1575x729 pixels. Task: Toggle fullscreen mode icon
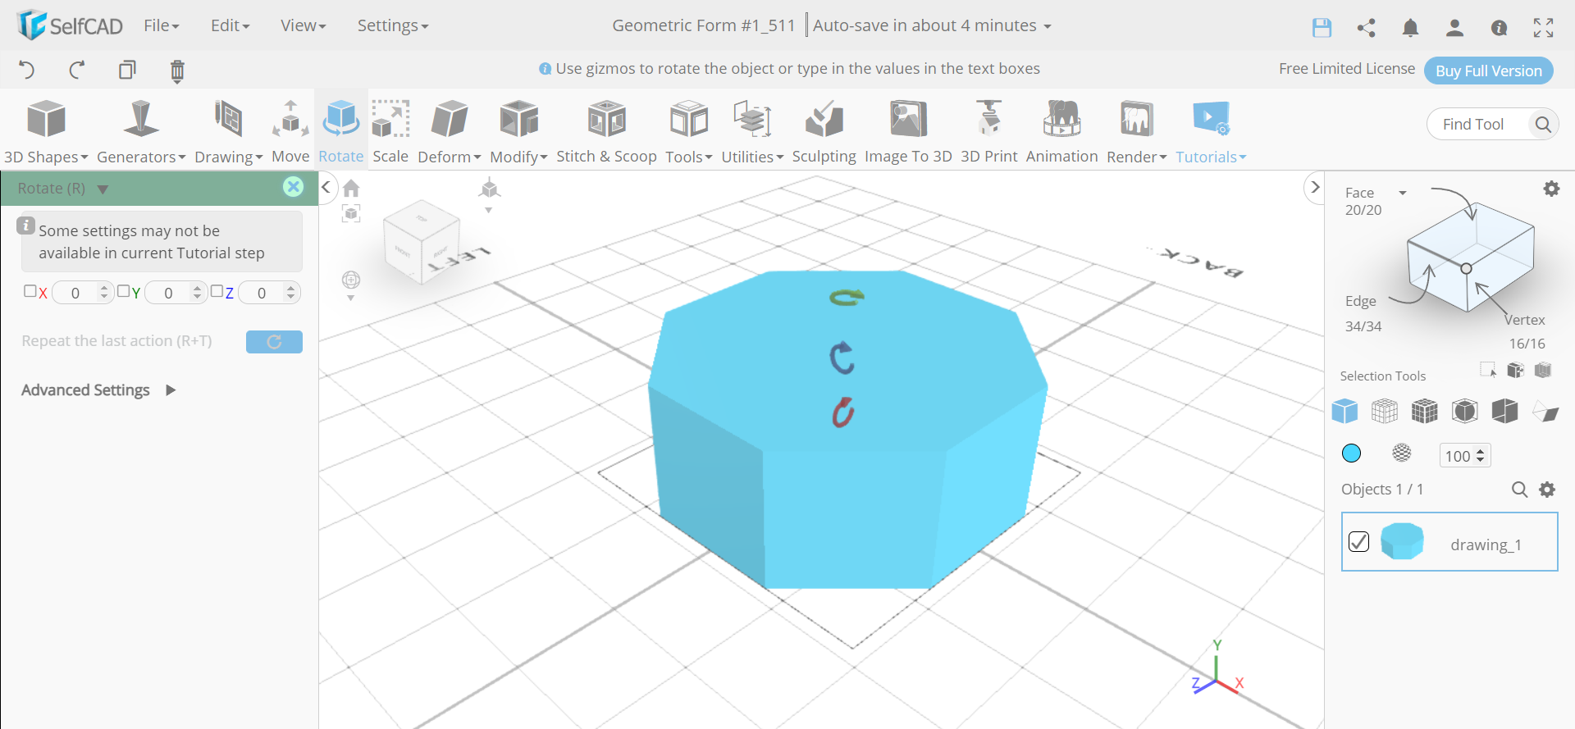(1543, 28)
